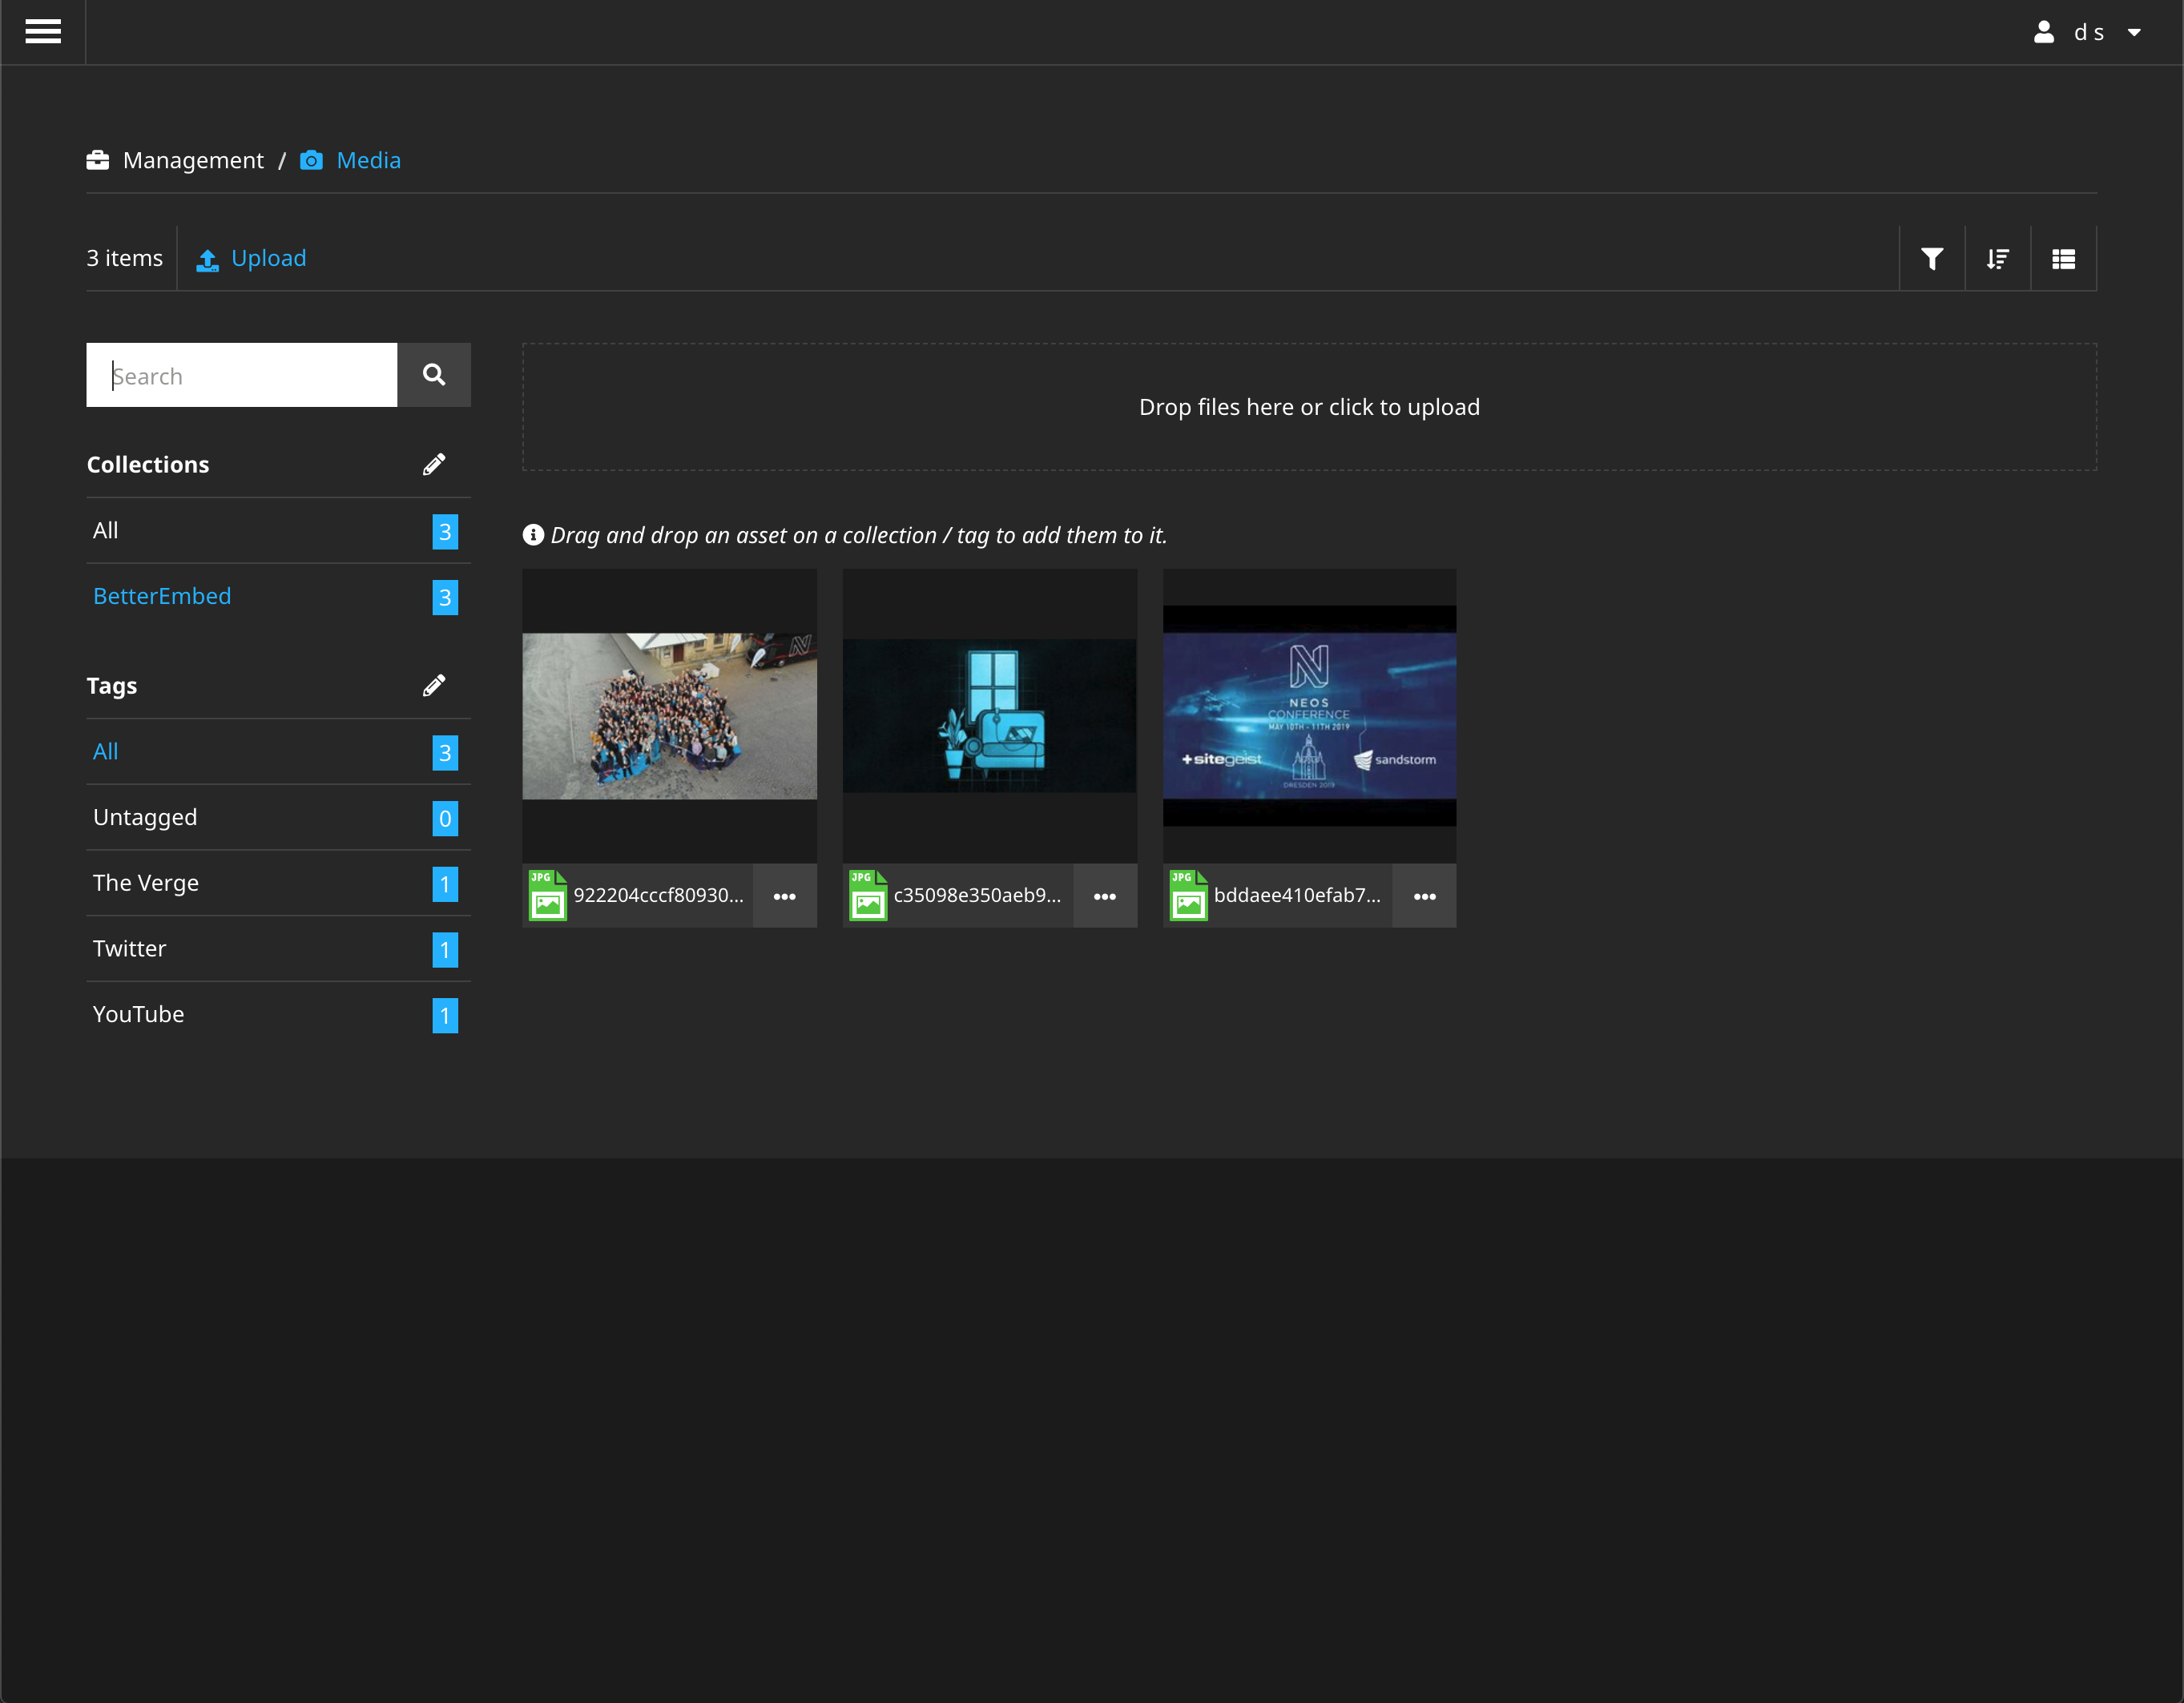Open the hamburger main menu
The width and height of the screenshot is (2184, 1703).
pos(43,32)
